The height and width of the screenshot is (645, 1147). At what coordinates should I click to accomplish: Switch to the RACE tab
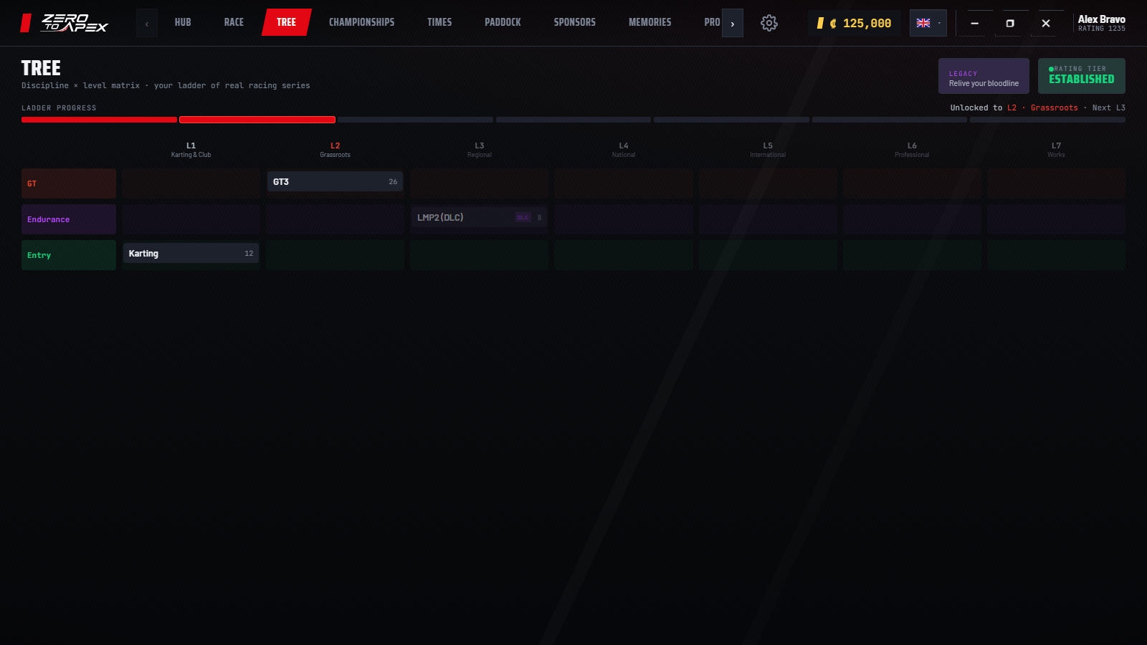click(x=234, y=22)
